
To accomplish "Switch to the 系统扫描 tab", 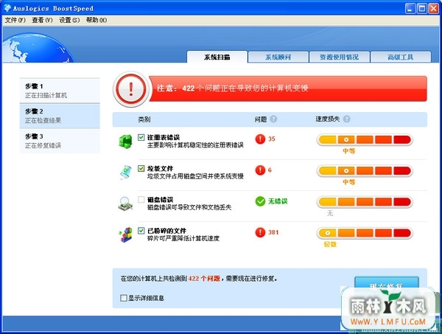I will pos(217,57).
